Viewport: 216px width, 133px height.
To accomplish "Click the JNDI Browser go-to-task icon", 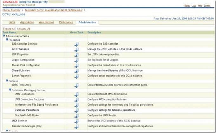I will click(x=76, y=122).
